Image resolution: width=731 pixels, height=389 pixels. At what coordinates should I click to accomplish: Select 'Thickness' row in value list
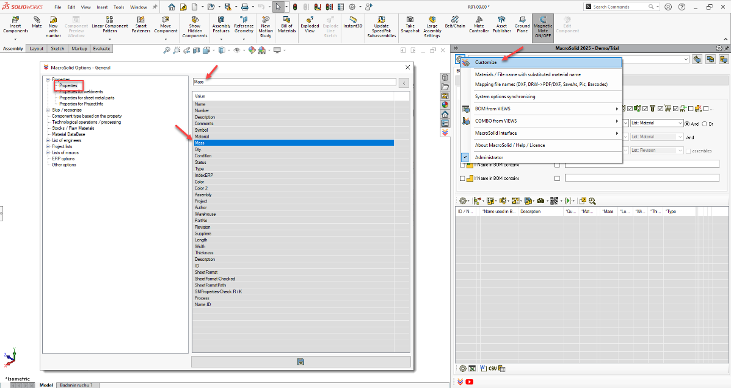[x=294, y=253]
